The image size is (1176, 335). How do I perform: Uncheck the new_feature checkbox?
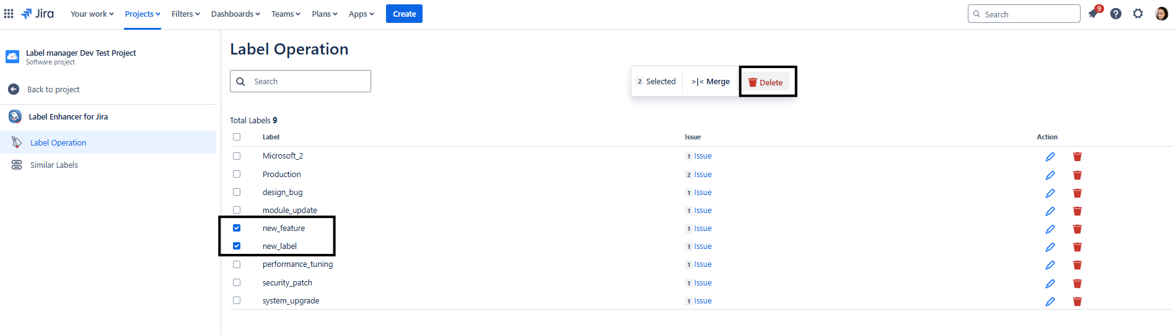click(237, 228)
